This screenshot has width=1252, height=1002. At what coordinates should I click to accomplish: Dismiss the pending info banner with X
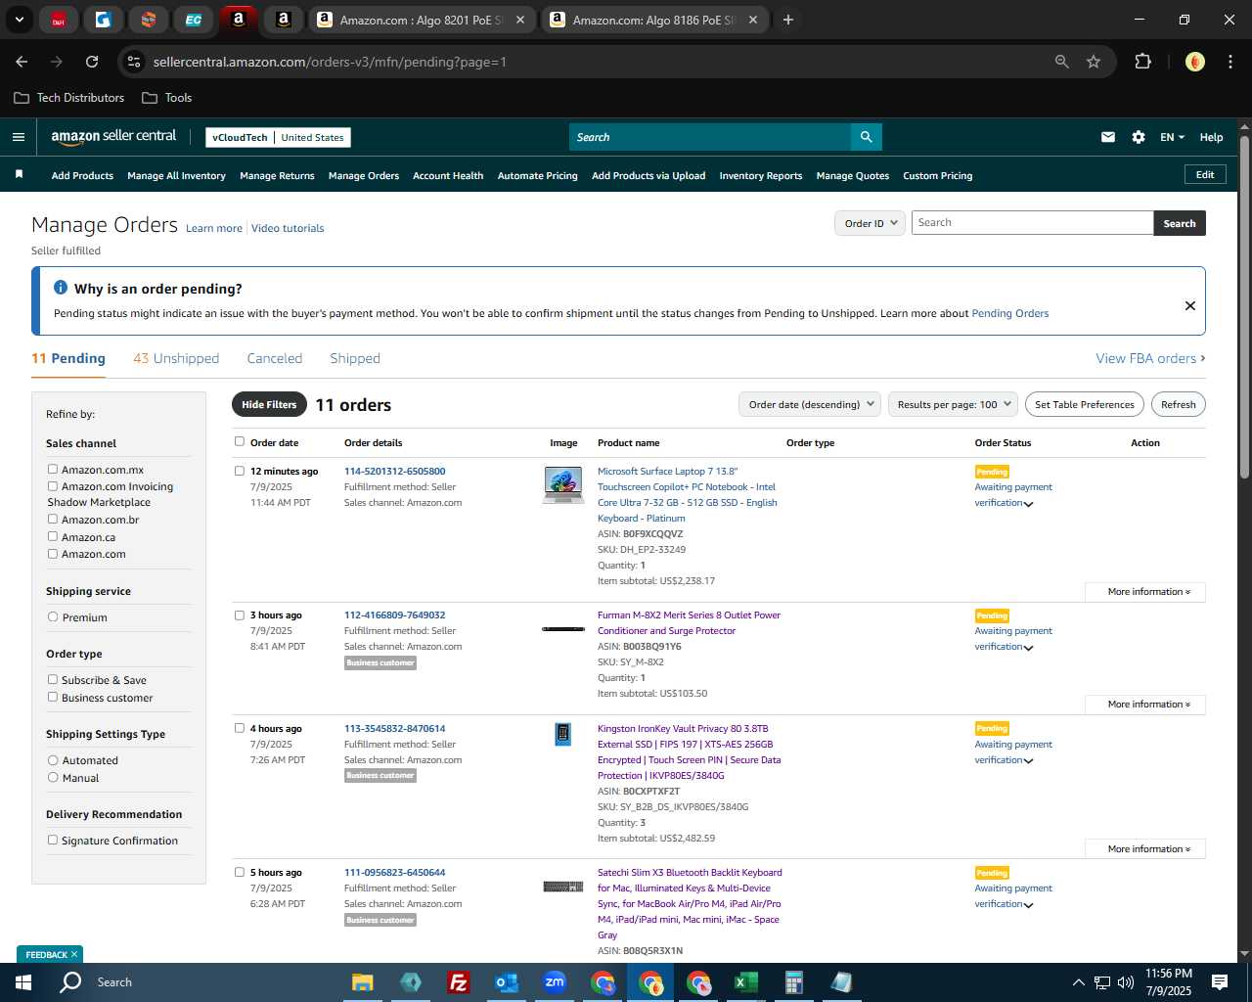pos(1190,305)
